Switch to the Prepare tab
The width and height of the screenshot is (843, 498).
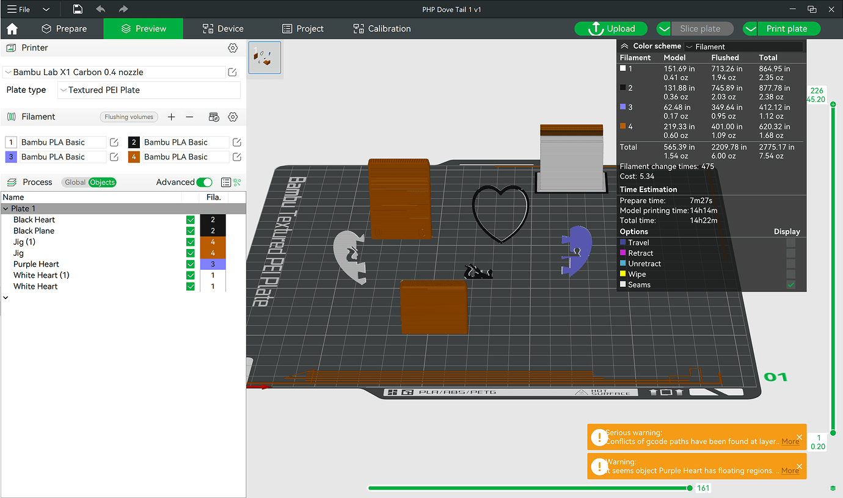[x=64, y=29]
